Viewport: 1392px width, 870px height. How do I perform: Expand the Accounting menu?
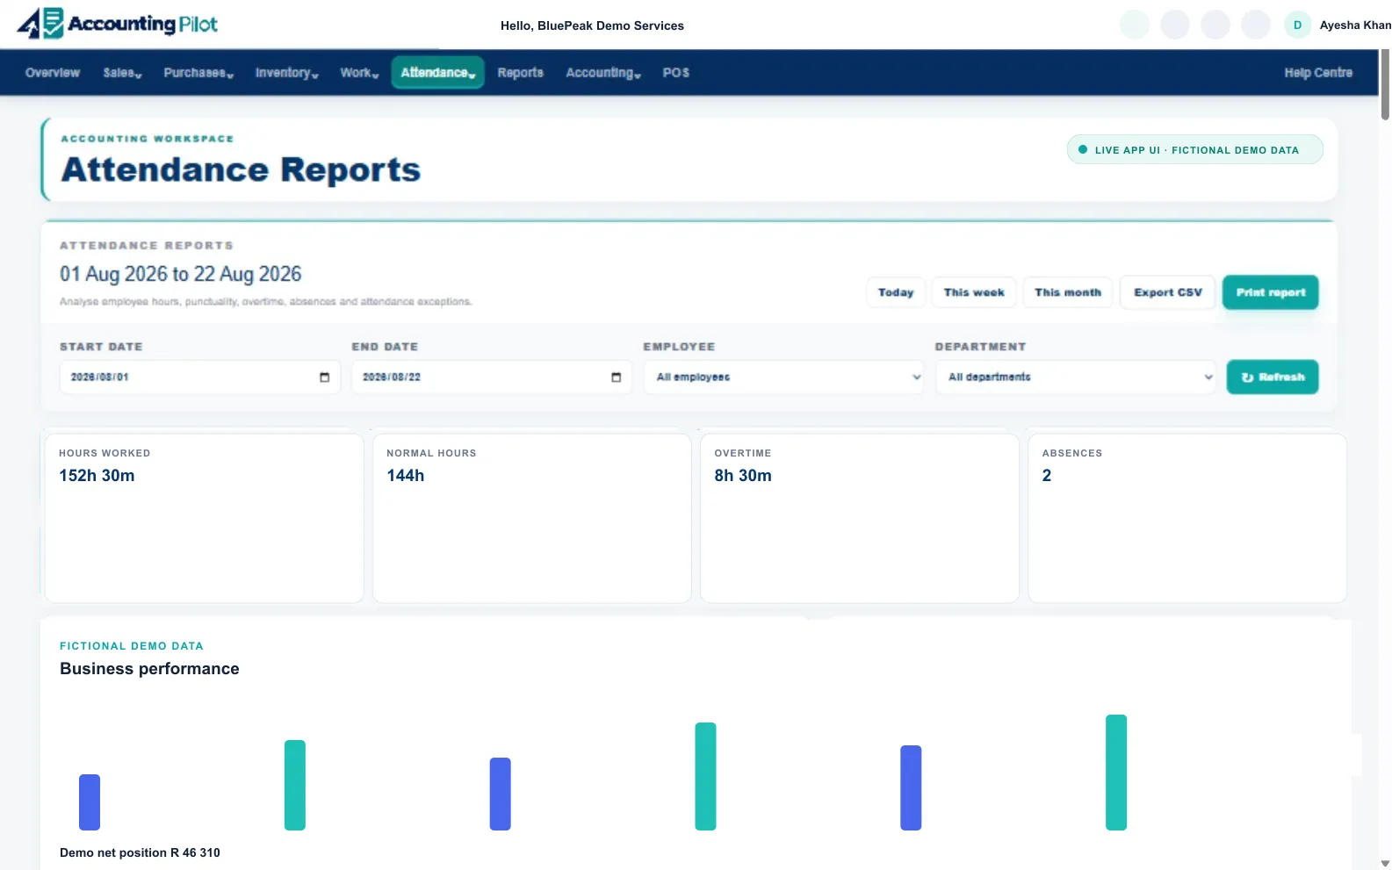click(603, 73)
